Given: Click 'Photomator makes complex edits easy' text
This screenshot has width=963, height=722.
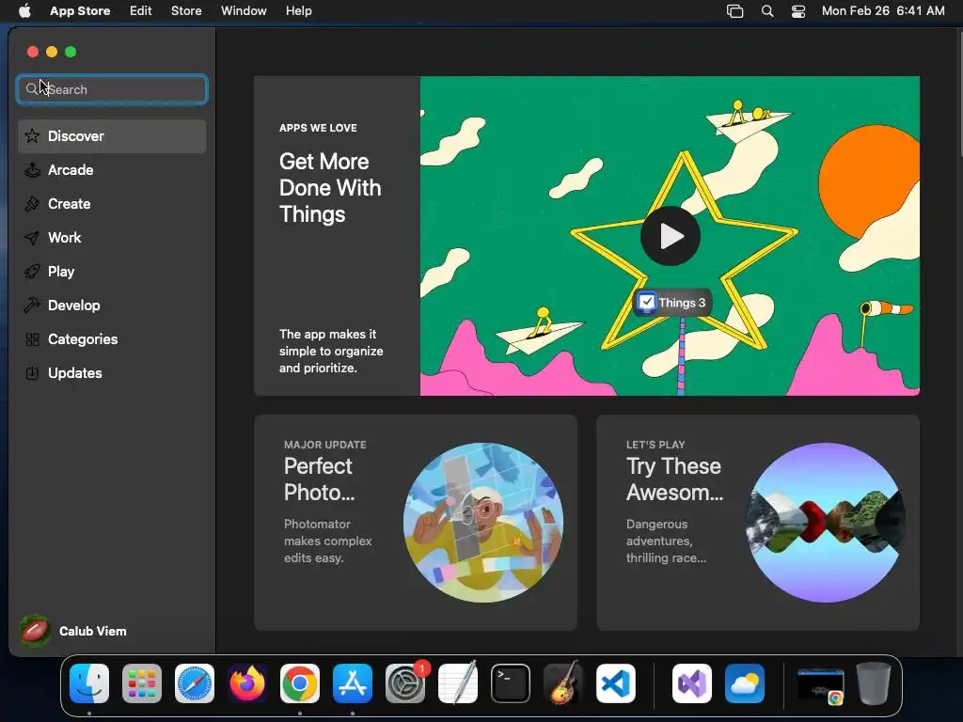Looking at the screenshot, I should tap(328, 541).
